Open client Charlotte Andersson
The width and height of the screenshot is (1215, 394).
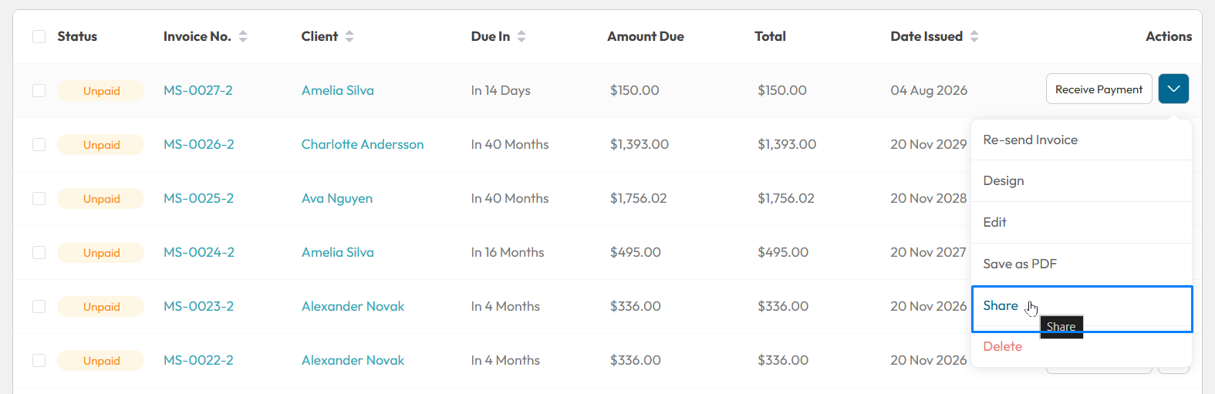pos(363,144)
